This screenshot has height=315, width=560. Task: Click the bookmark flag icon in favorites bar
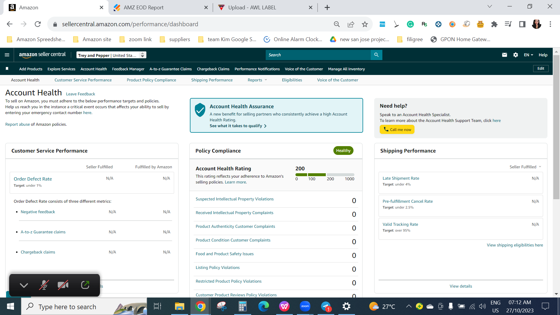click(x=7, y=69)
